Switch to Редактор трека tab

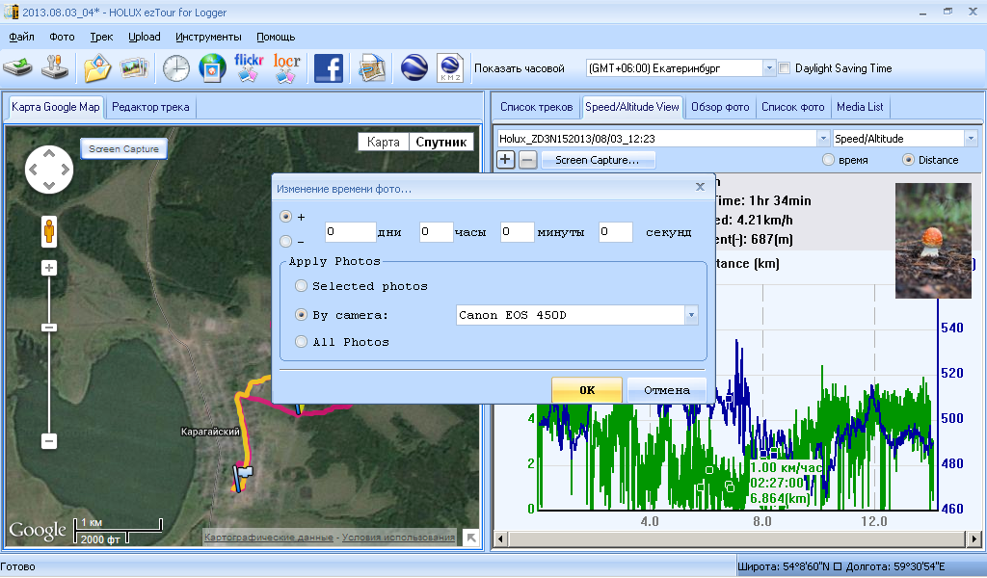[x=150, y=107]
